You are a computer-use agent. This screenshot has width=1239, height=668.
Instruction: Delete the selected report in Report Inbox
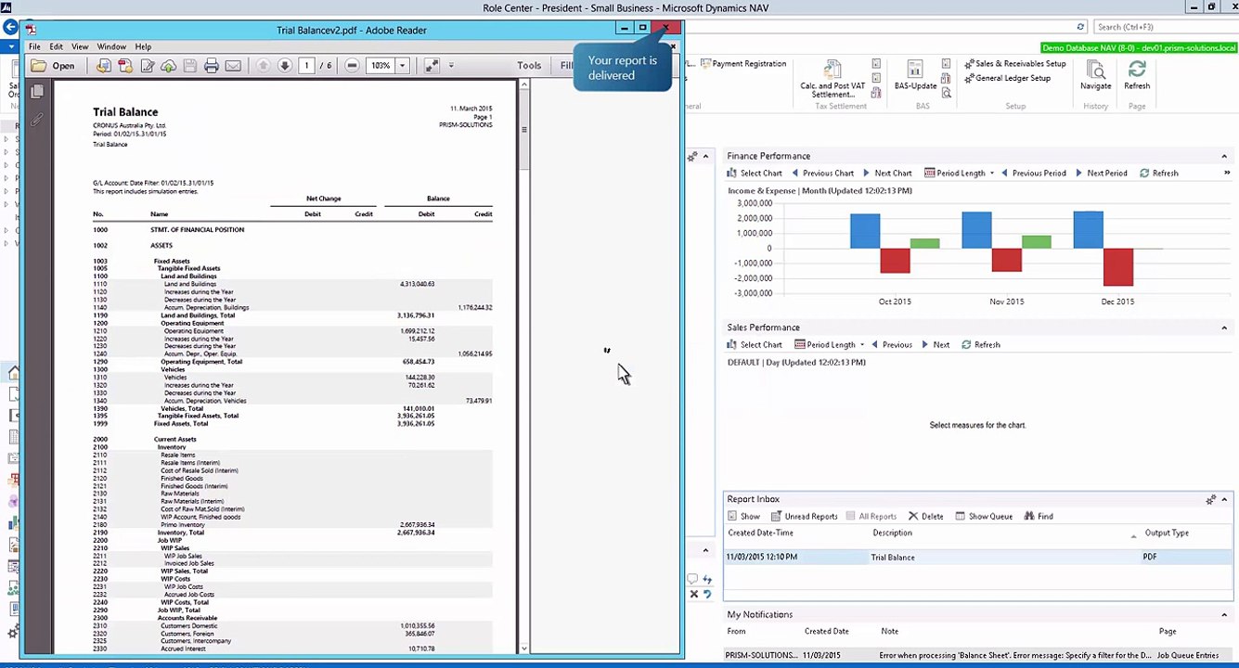926,516
